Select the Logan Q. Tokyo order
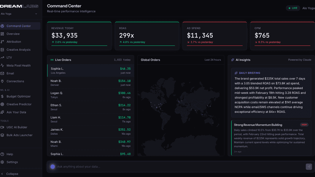315x177 pixels. [x=91, y=95]
